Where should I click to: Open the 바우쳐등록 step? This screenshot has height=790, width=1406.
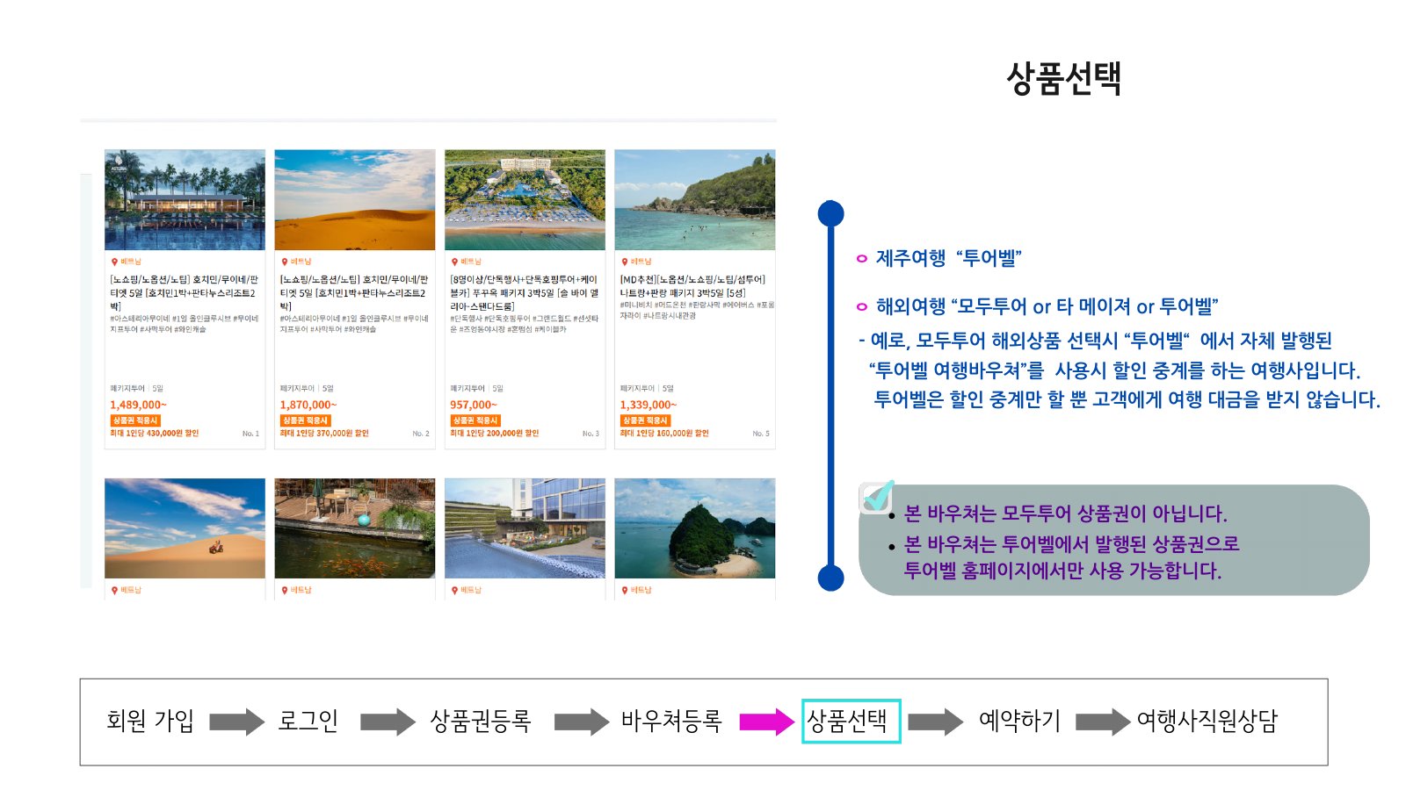(671, 721)
